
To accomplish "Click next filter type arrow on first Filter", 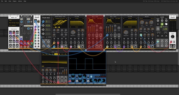I will tap(83, 18).
